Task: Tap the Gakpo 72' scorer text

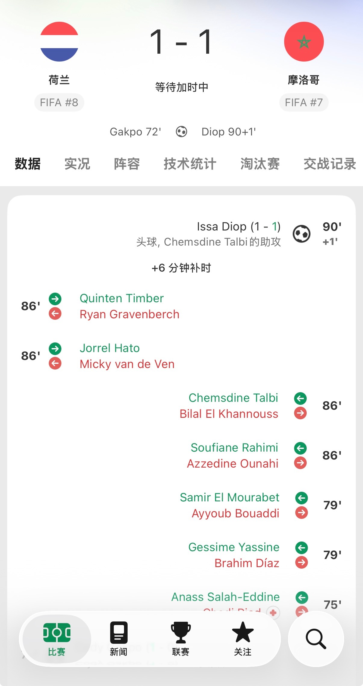Action: pos(135,132)
